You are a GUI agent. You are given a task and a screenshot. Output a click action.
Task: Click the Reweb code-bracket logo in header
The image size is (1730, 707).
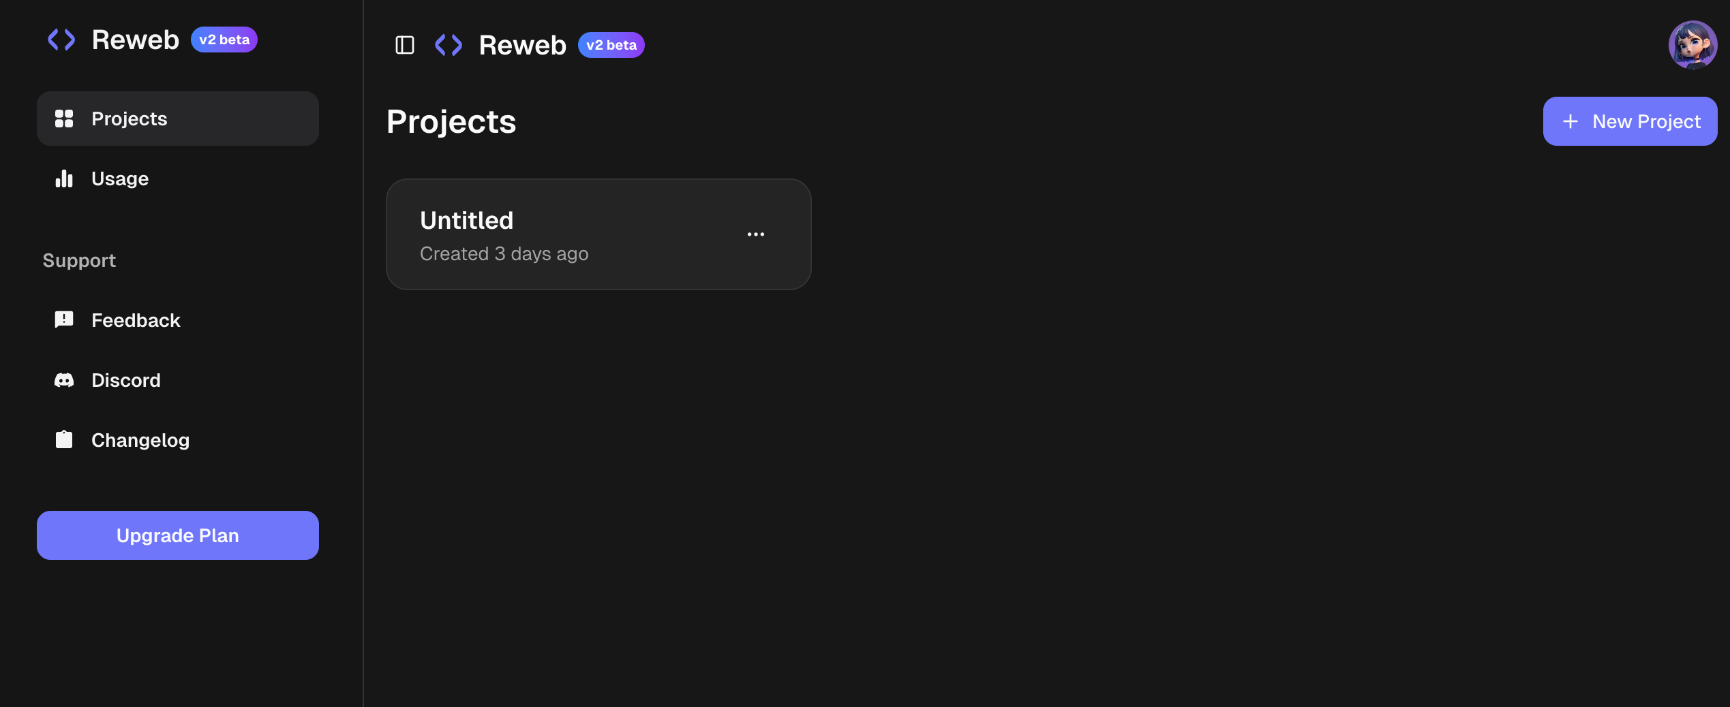coord(449,45)
